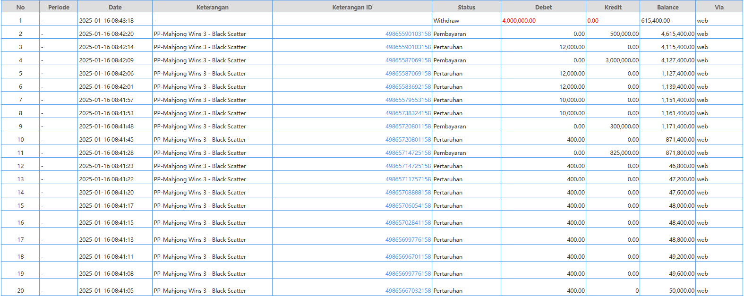The height and width of the screenshot is (296, 744).
Task: Click the ID link 49865667032158
Action: 408,291
